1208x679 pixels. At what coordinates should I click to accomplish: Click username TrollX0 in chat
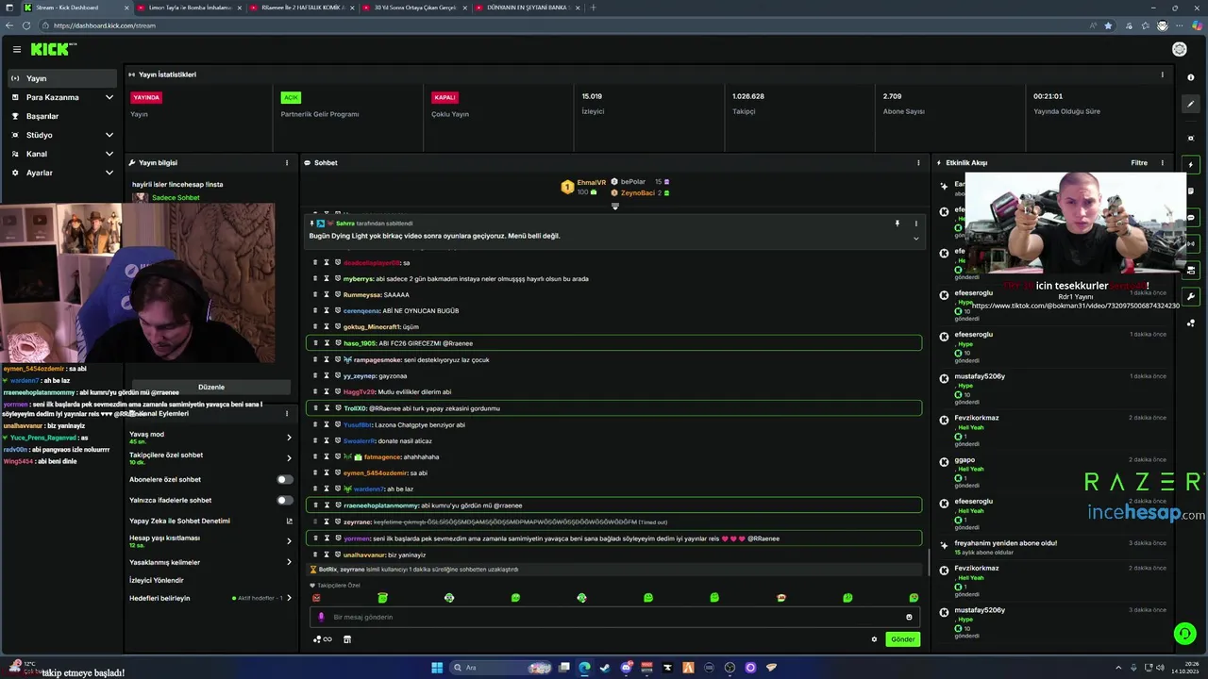pyautogui.click(x=355, y=408)
